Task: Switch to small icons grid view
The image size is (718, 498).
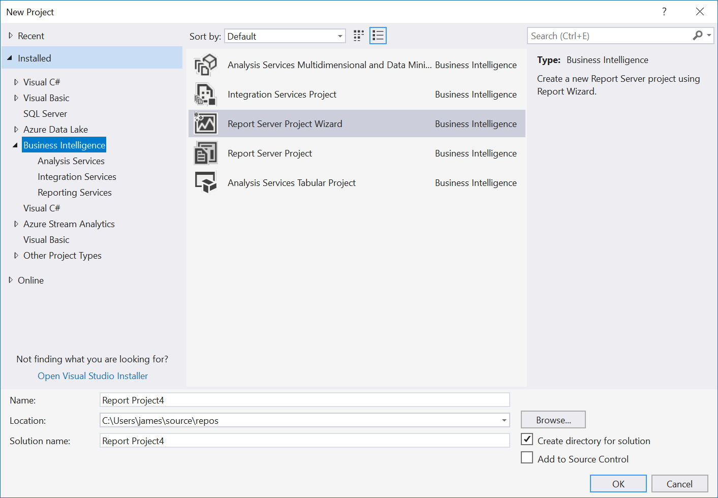Action: (x=359, y=36)
